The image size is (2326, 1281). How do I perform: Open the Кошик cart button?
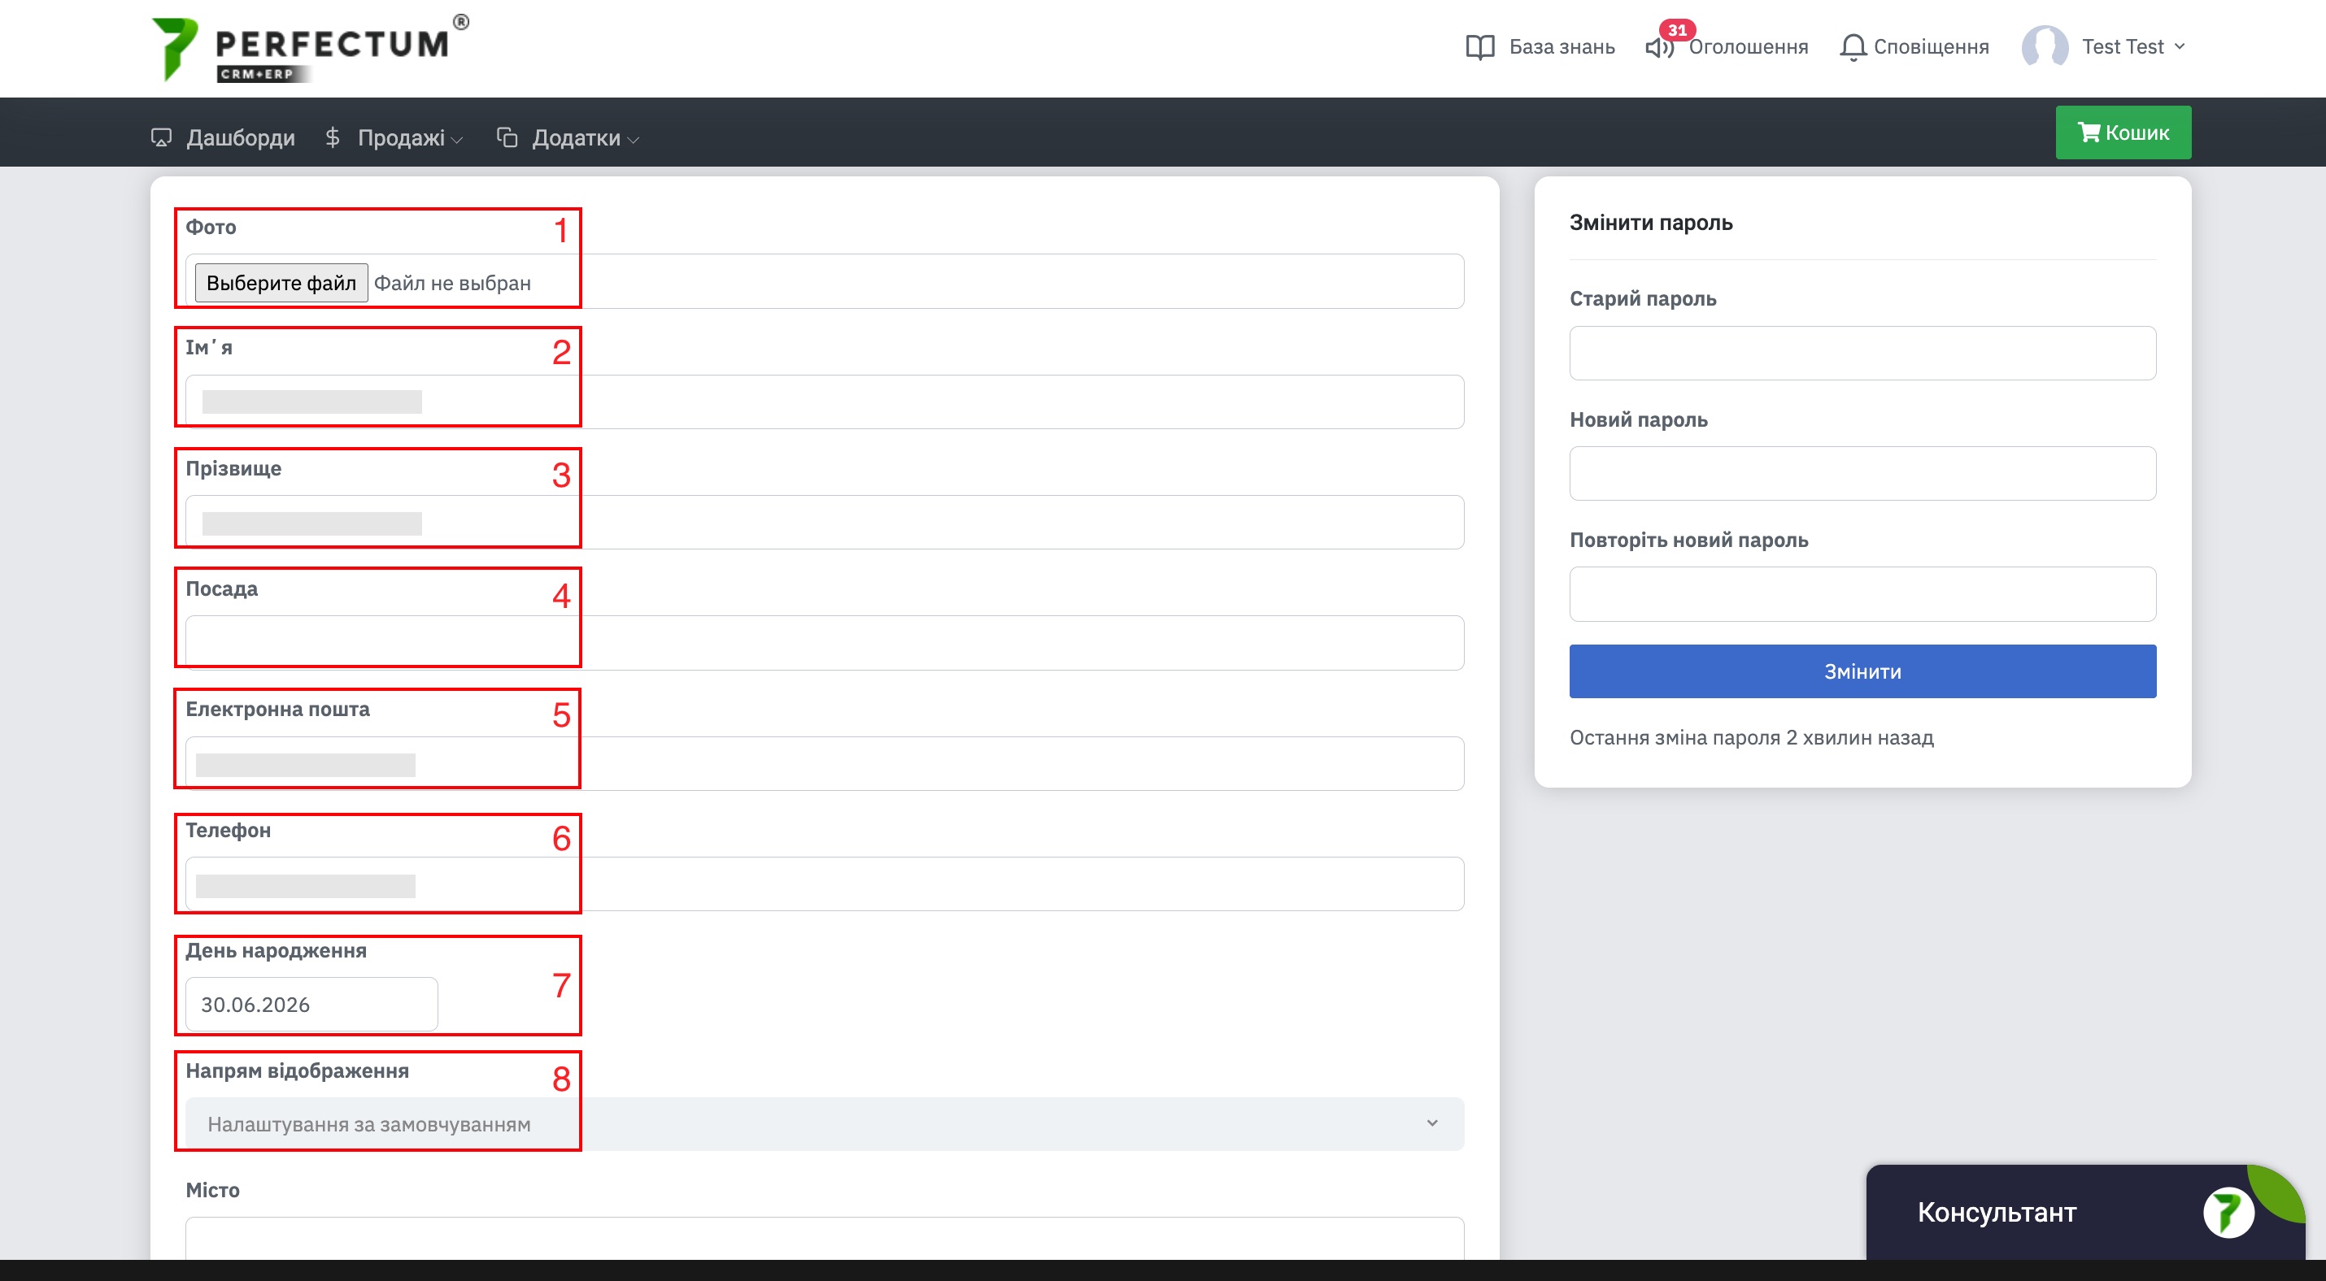click(2123, 132)
